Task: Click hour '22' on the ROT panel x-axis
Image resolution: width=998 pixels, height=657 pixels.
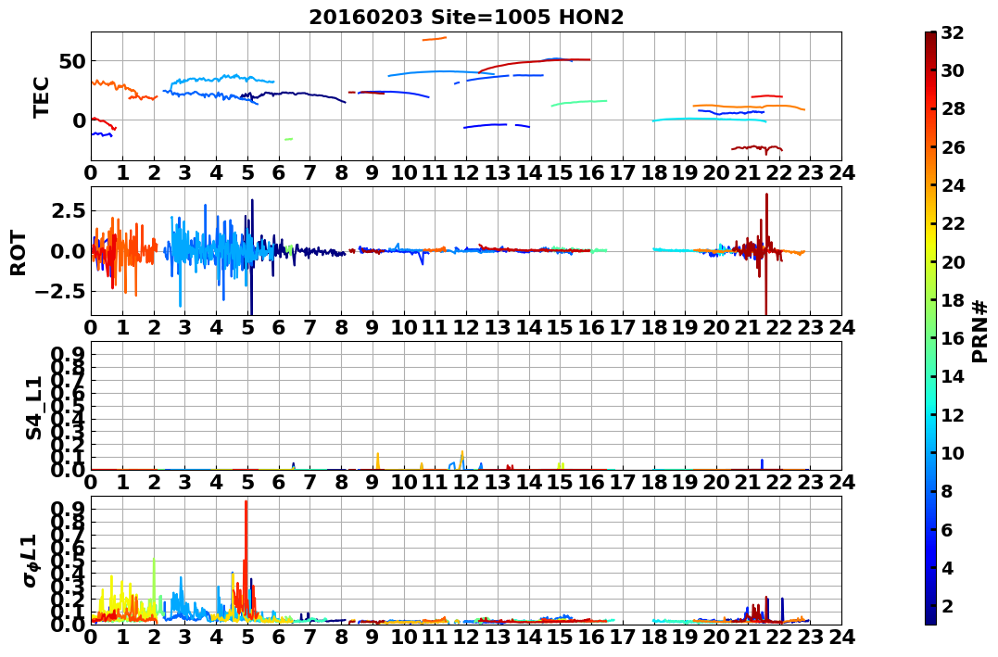Action: pyautogui.click(x=779, y=327)
